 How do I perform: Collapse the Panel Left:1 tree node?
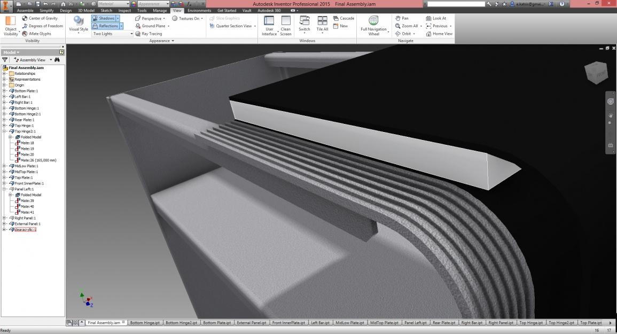pyautogui.click(x=4, y=189)
